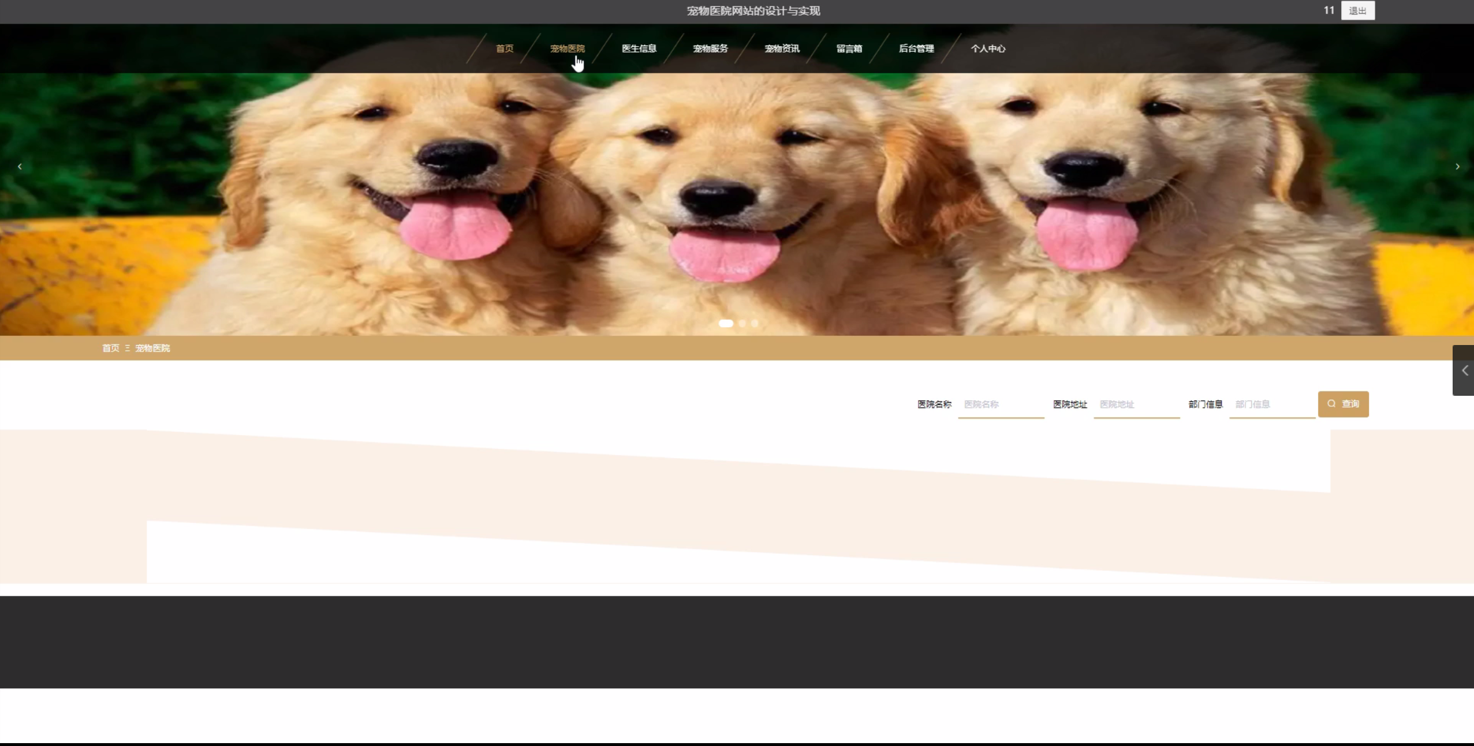This screenshot has height=746, width=1474.
Task: Click the next slide arrow on banner
Action: coord(1457,167)
